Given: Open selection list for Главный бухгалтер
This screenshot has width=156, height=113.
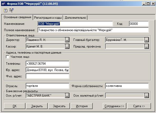Looking at the screenshot, I should [x=146, y=40].
